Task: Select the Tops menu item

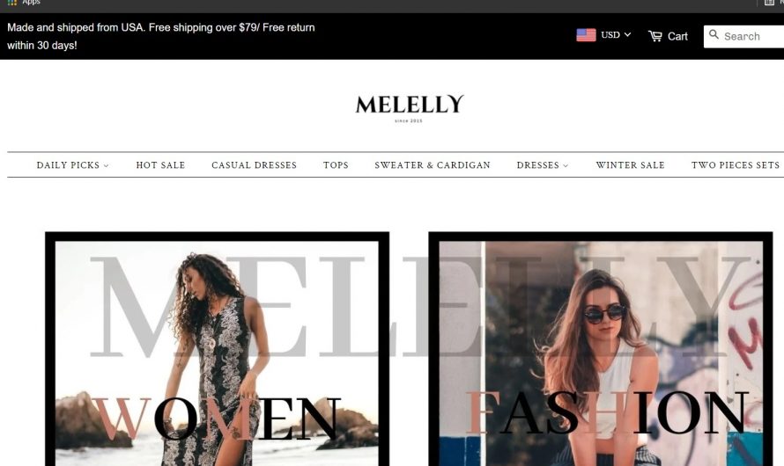Action: 336,165
